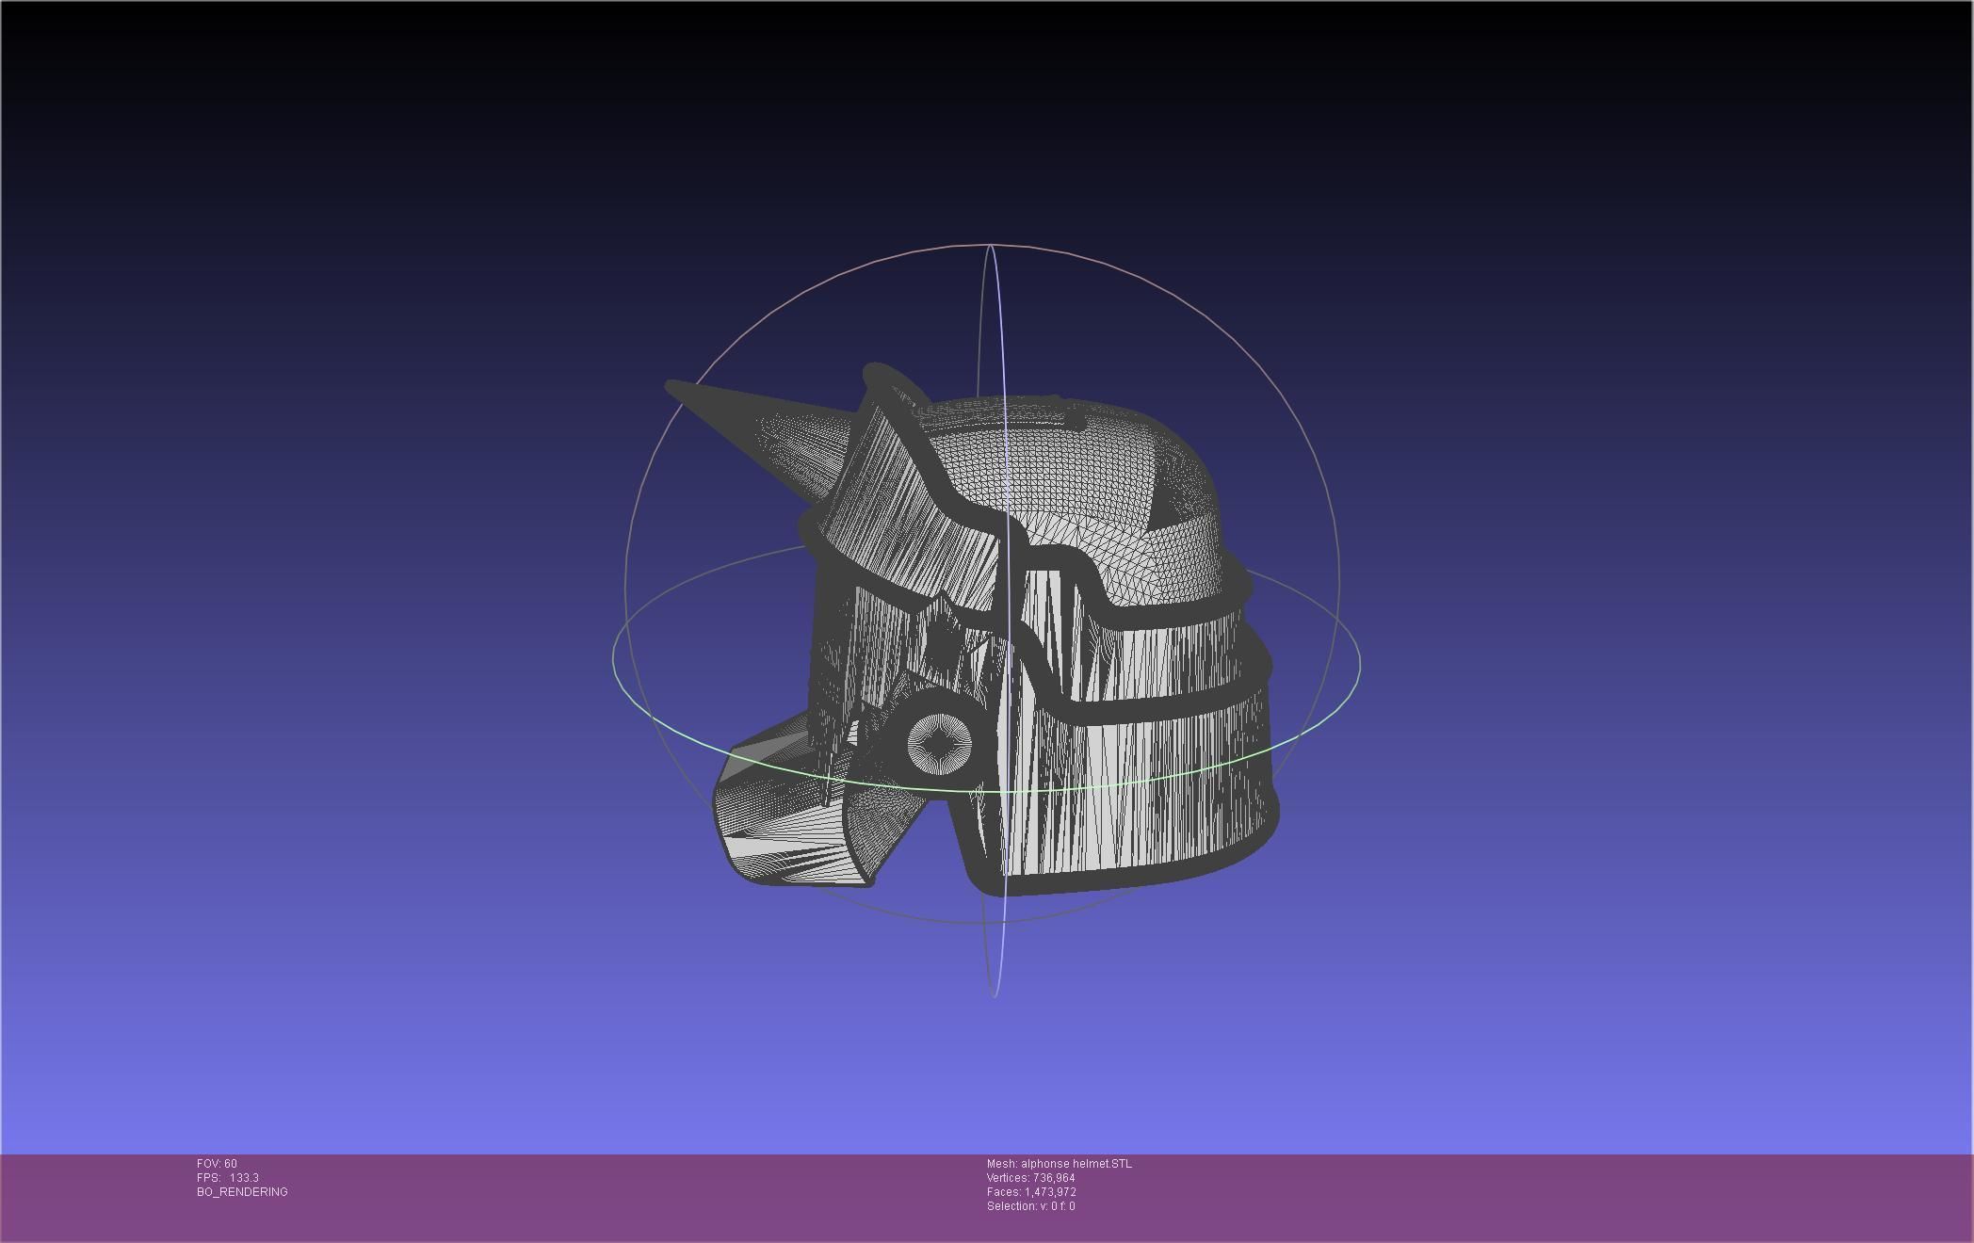Click the 'BO_RENDERING' status label

tap(242, 1192)
